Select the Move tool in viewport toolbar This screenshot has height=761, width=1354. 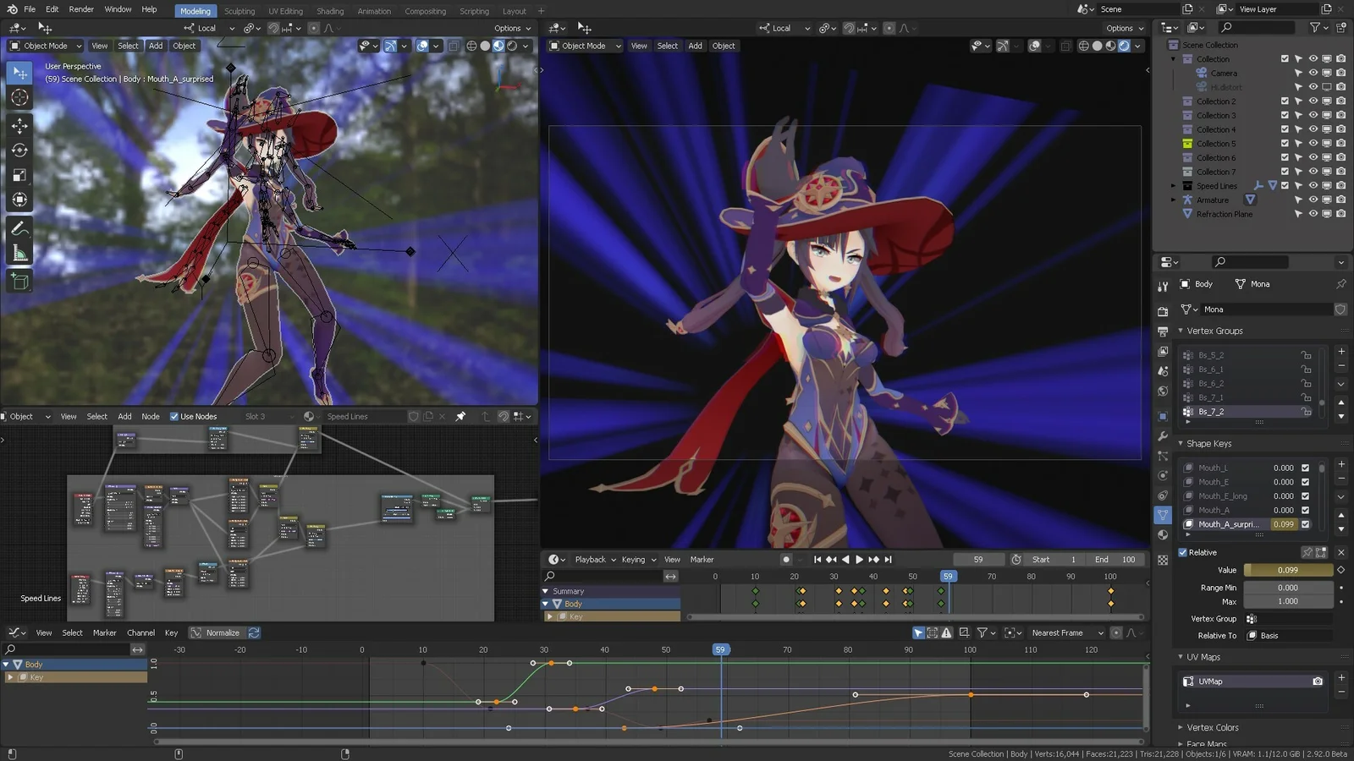[x=19, y=125]
